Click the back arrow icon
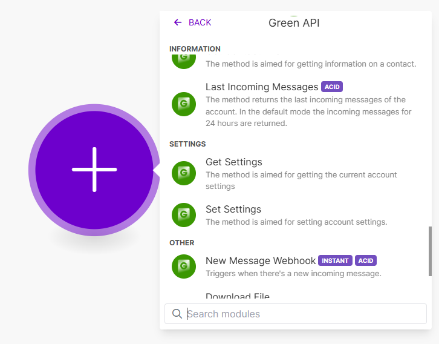Viewport: 439px width, 344px height. click(x=177, y=22)
